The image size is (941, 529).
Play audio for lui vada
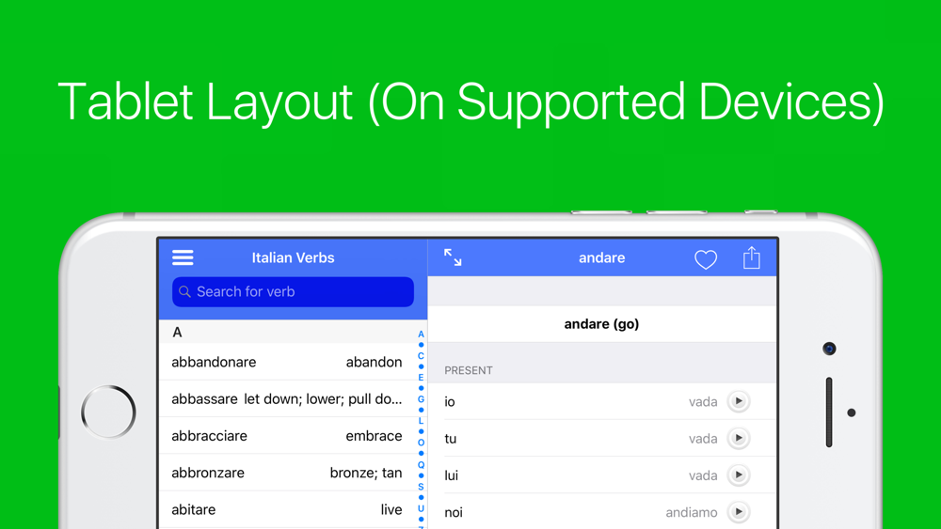coord(738,475)
